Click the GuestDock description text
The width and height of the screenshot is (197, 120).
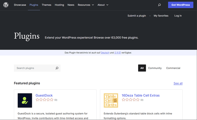(x=53, y=116)
